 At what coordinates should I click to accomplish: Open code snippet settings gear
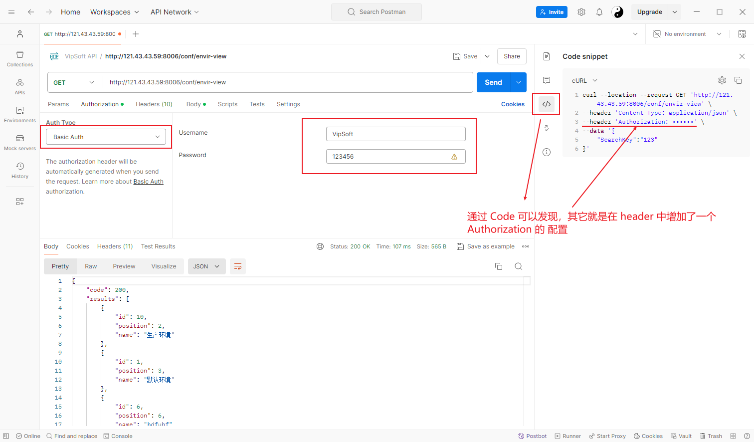[722, 80]
